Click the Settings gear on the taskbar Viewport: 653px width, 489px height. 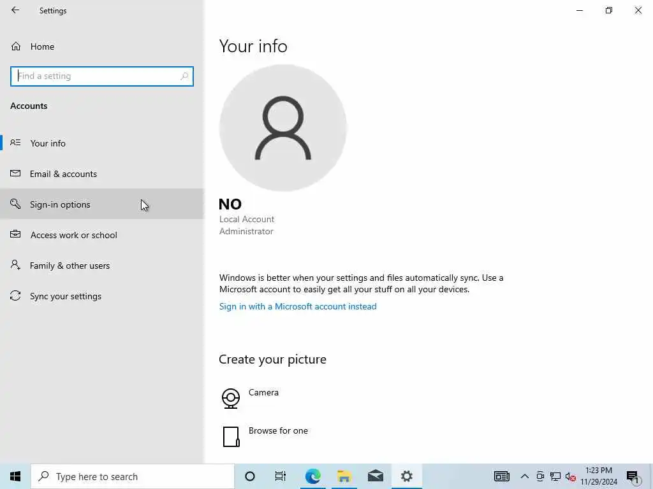(407, 476)
